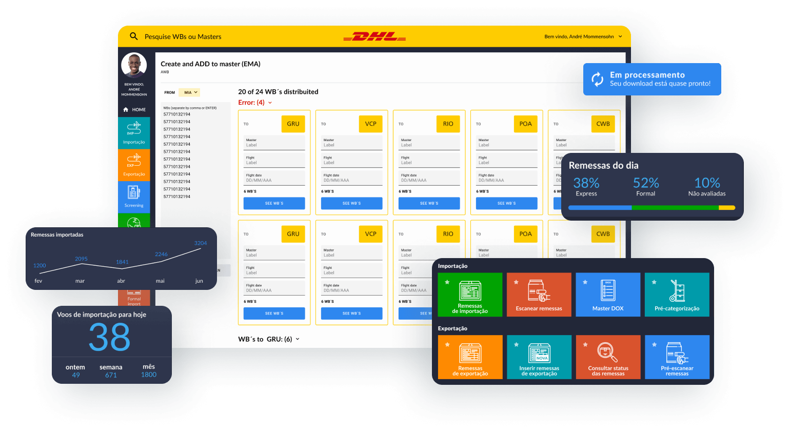Screen dimensions: 790x431
Task: Click mês value 1800
Action: point(149,375)
